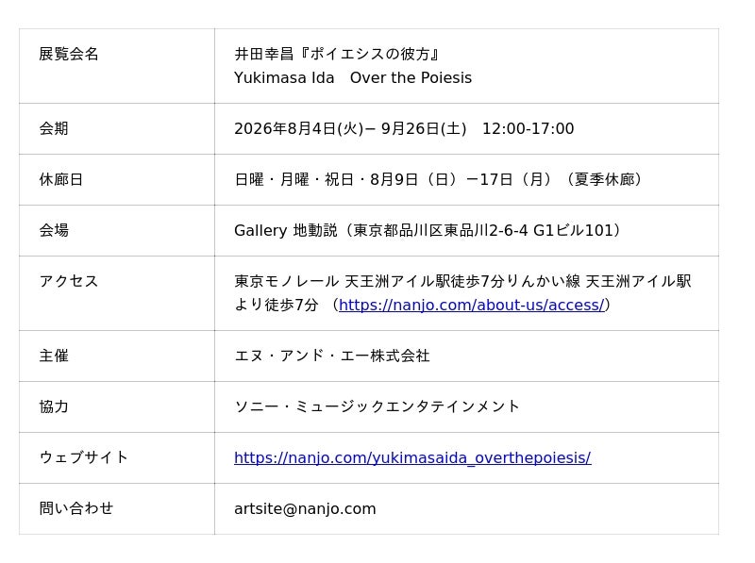This screenshot has width=755, height=563.
Task: Click the 休廊日 row label
Action: click(61, 179)
